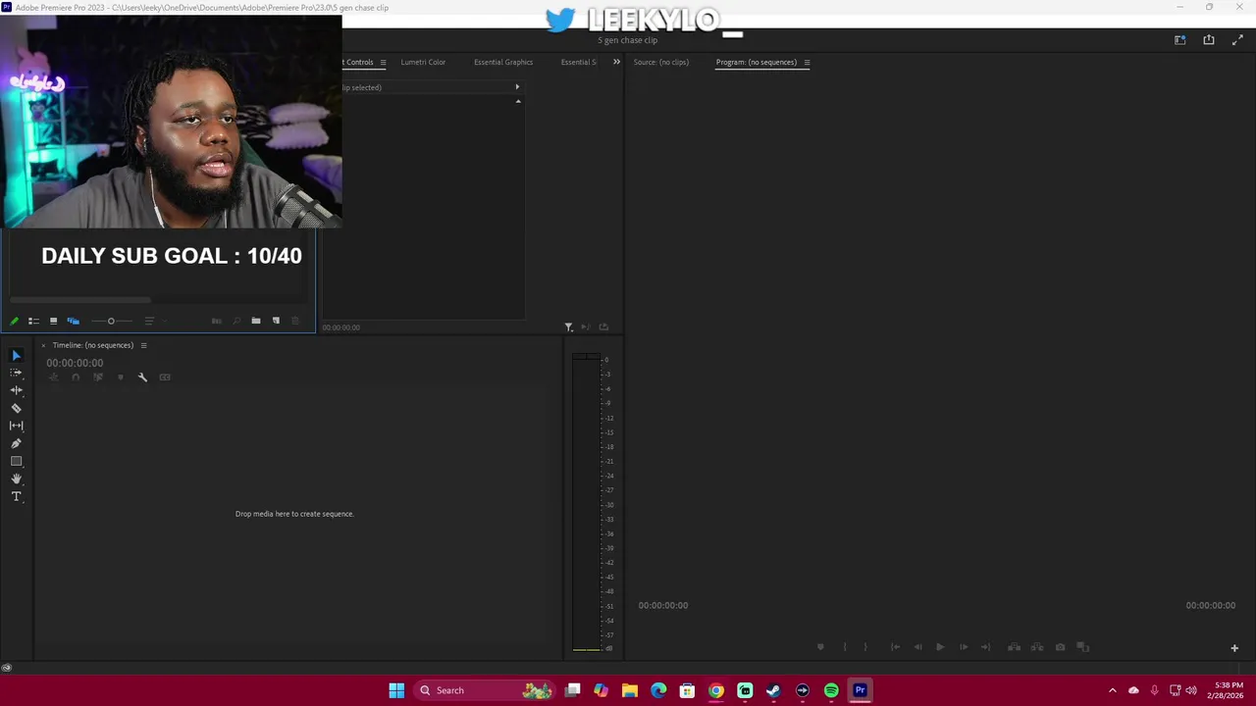Select the Program: (no sequences) tab
The height and width of the screenshot is (706, 1256).
pos(756,62)
